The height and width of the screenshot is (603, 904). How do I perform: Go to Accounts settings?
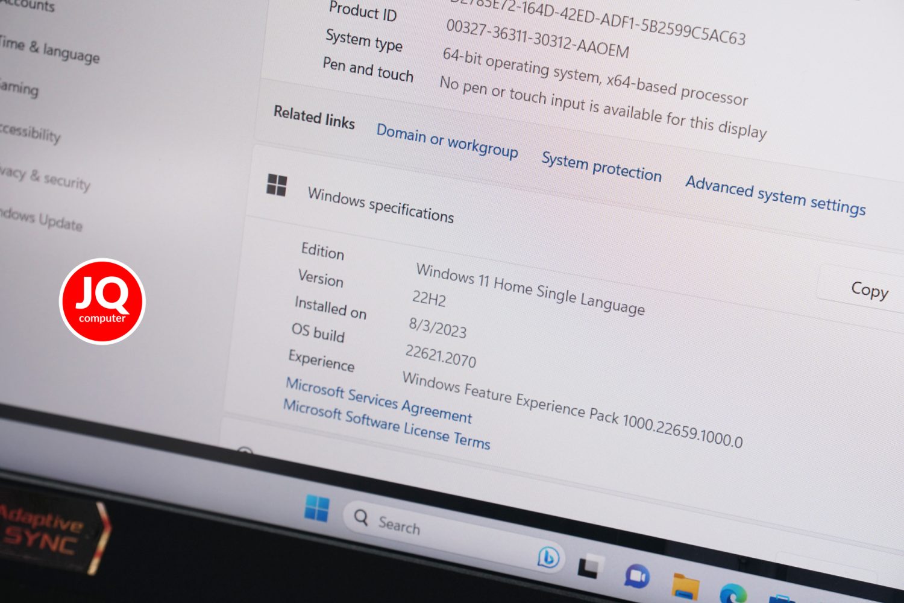pyautogui.click(x=28, y=5)
